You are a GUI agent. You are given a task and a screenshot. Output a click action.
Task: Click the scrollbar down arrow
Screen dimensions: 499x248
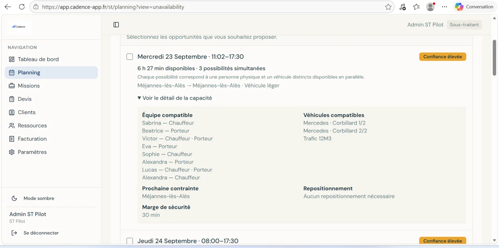pos(494,241)
